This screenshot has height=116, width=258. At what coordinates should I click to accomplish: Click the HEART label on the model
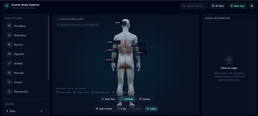[138, 45]
